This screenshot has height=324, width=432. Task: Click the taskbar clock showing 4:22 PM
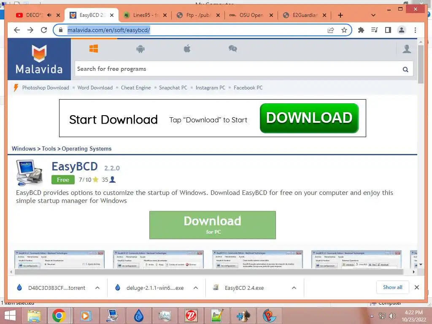413,316
